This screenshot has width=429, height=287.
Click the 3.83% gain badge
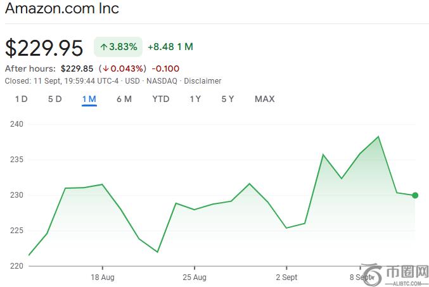[118, 47]
